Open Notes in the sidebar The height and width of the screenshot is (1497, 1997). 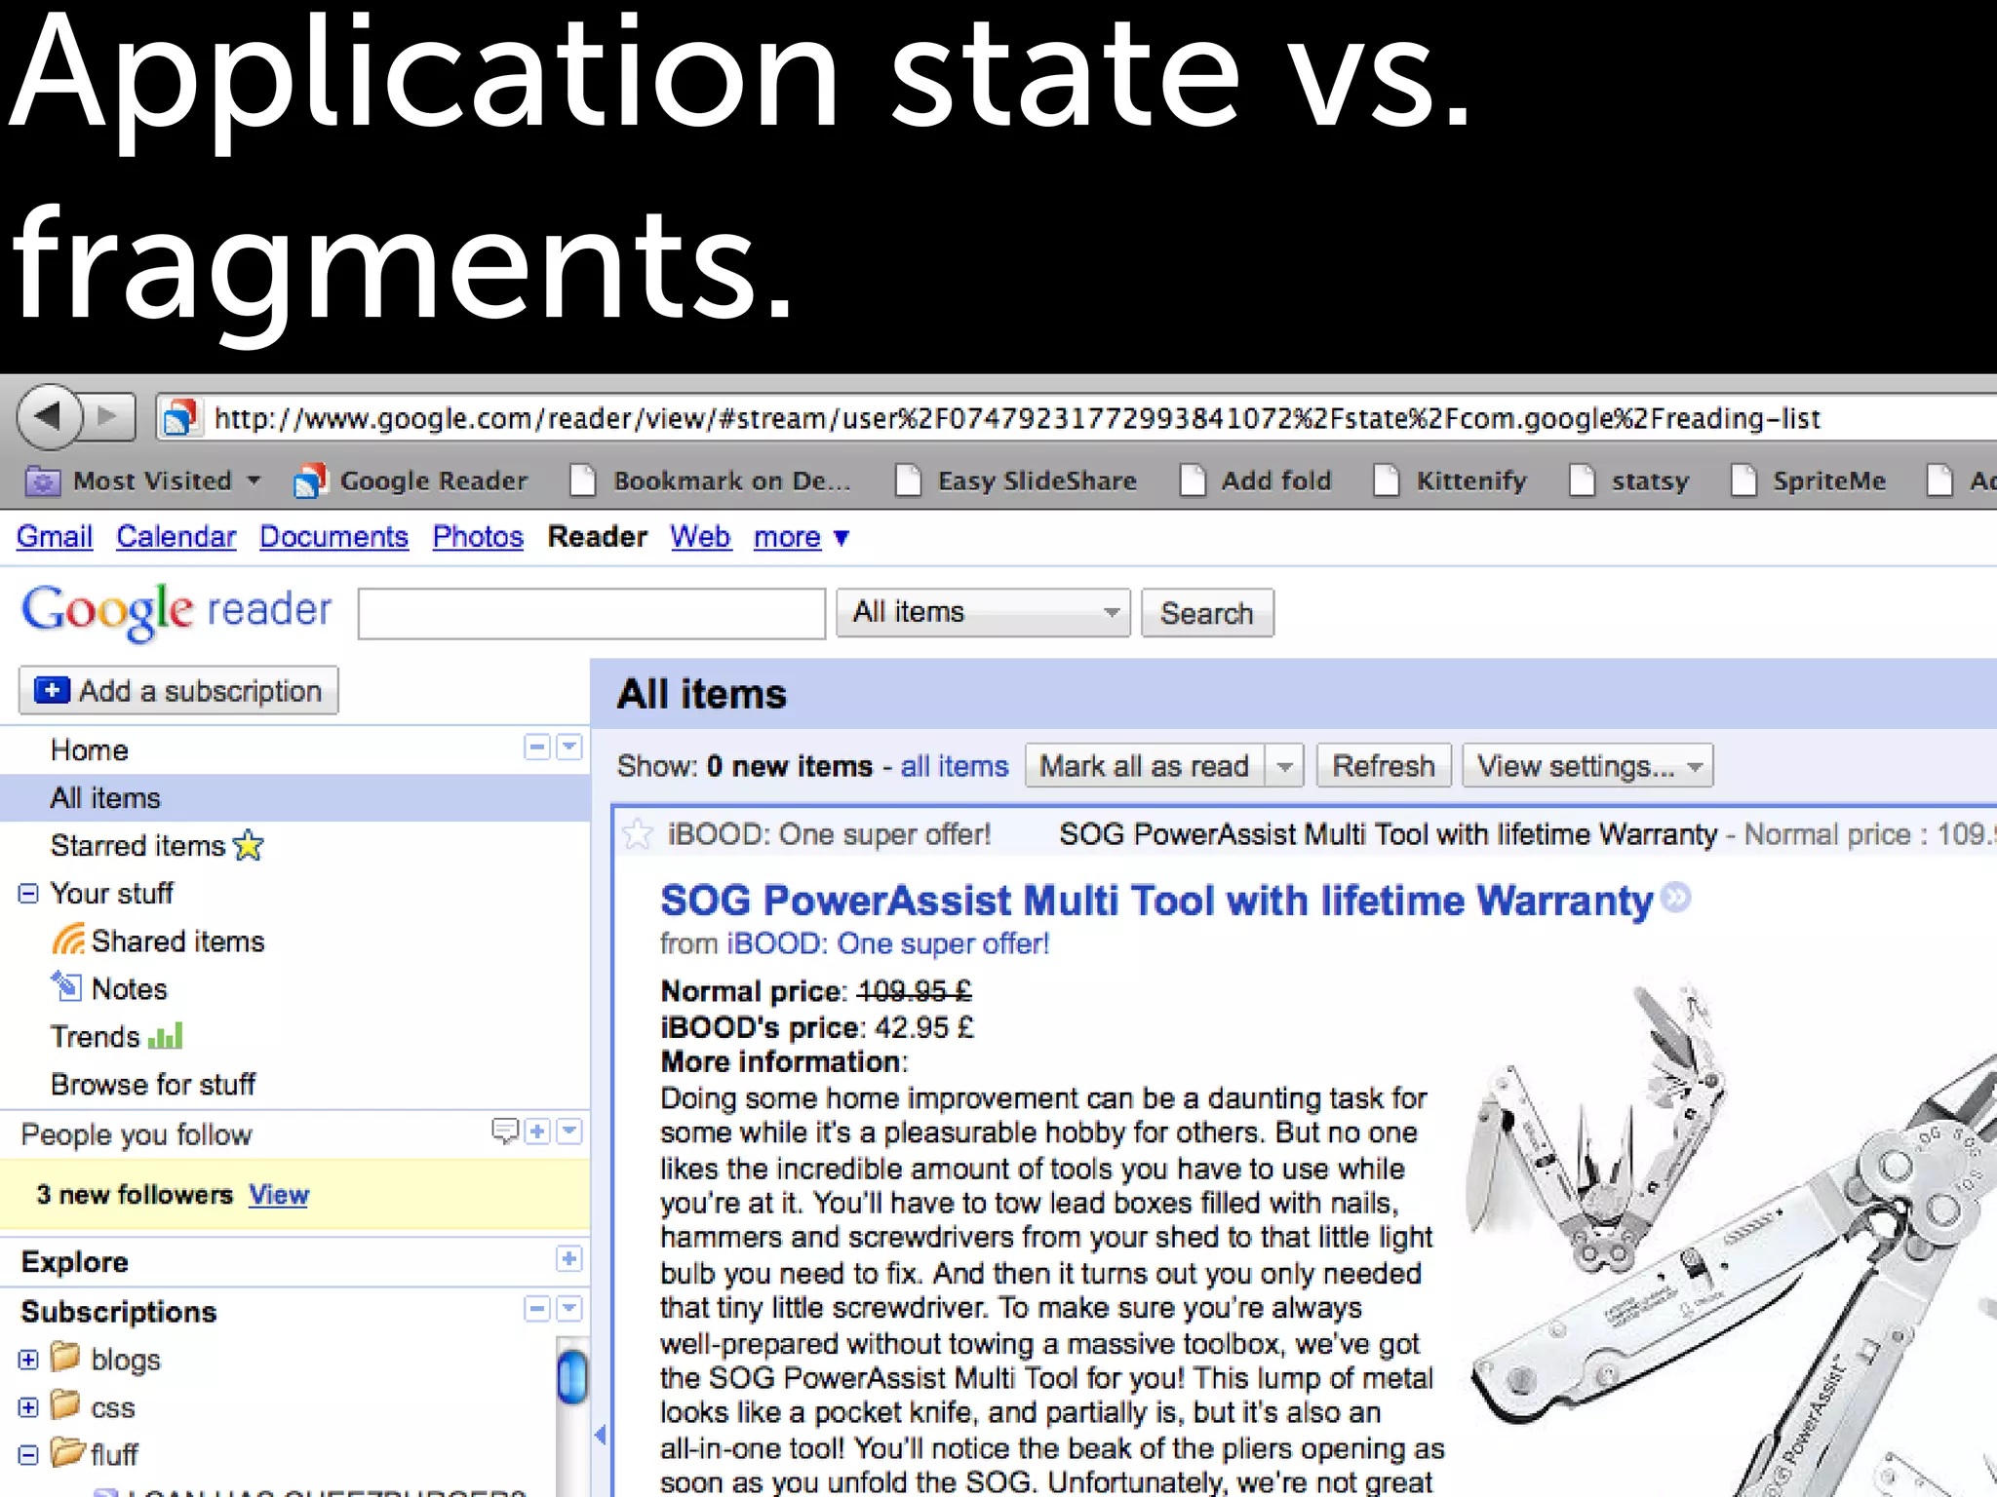[130, 988]
